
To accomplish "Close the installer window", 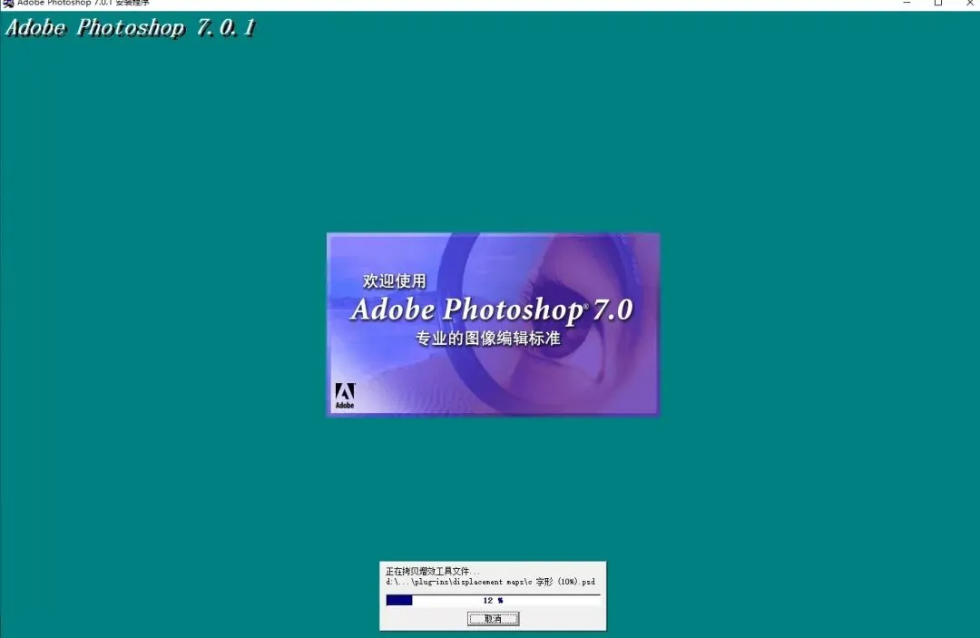I will pyautogui.click(x=969, y=3).
